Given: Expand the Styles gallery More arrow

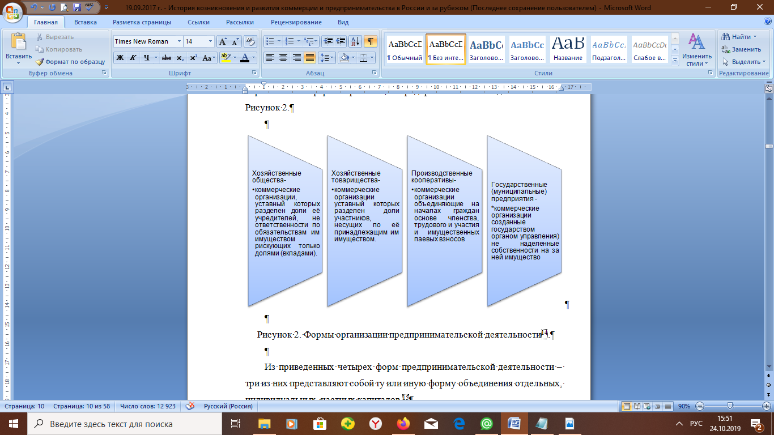Looking at the screenshot, I should coord(675,61).
